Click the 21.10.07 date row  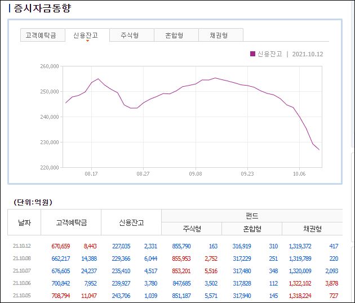click(22, 271)
